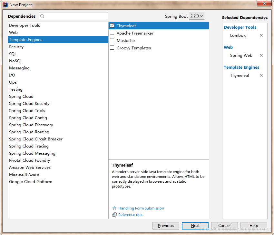Viewport: 274px width, 235px height.
Task: Select Spring Cloud Tracing category
Action: 58,146
